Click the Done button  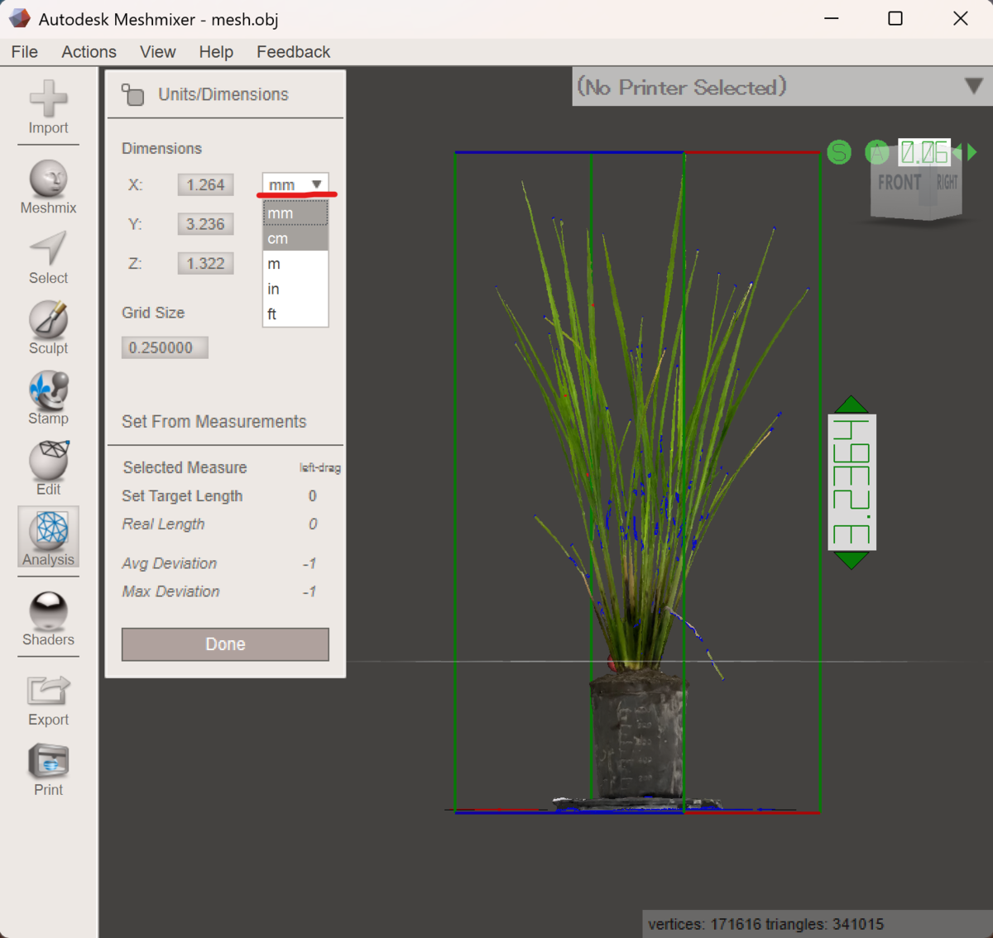click(x=225, y=644)
